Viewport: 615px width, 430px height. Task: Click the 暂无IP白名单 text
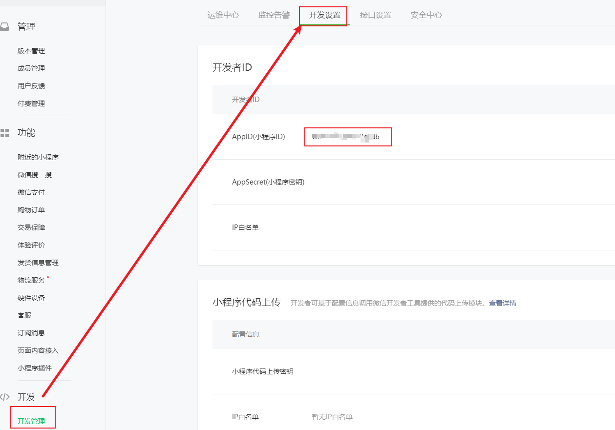(332, 417)
